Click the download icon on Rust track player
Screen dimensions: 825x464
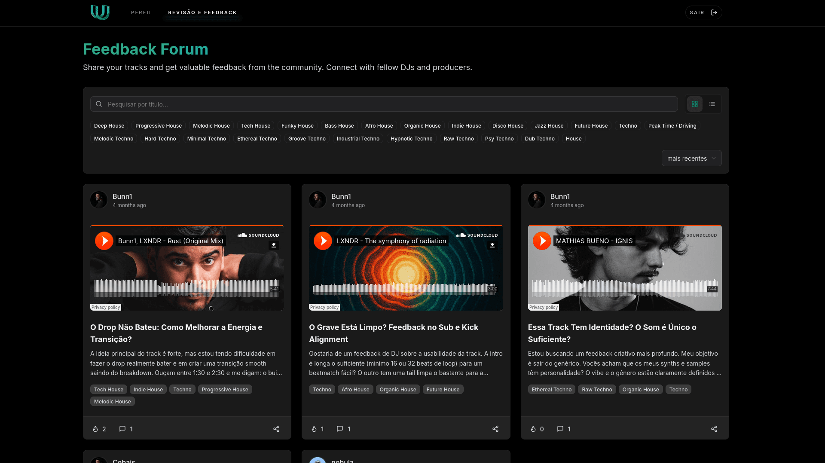tap(274, 245)
